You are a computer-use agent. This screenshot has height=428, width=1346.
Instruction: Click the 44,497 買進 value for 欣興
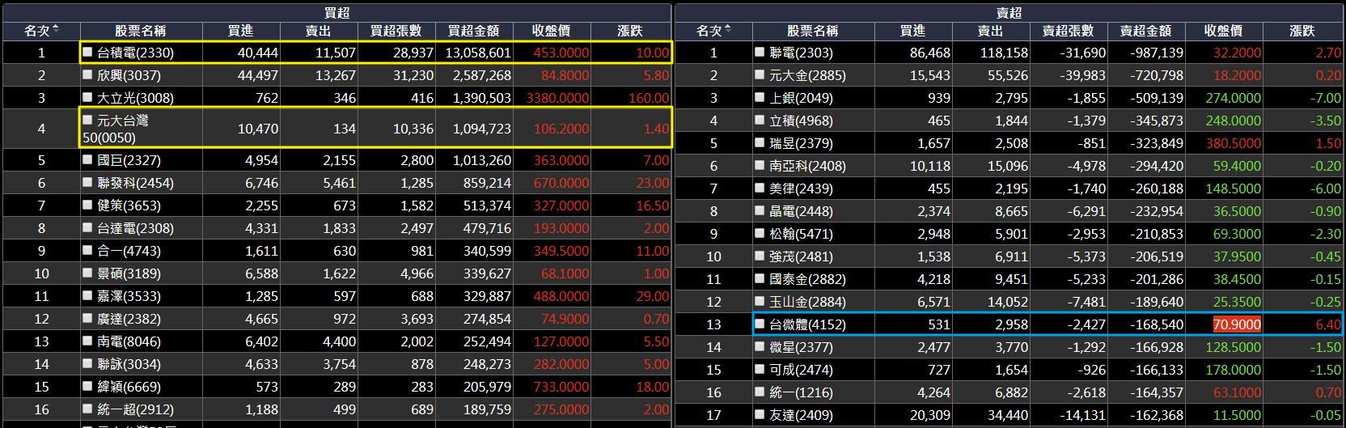pos(241,75)
